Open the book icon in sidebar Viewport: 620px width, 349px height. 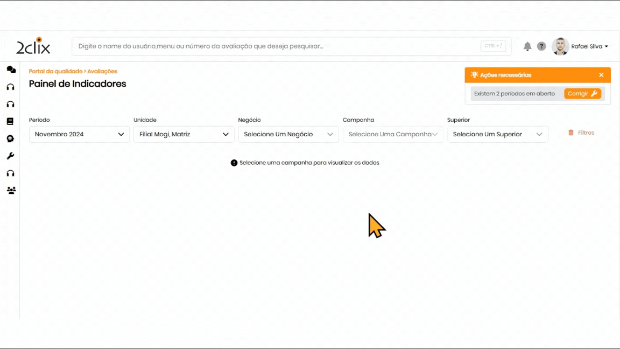tap(10, 121)
